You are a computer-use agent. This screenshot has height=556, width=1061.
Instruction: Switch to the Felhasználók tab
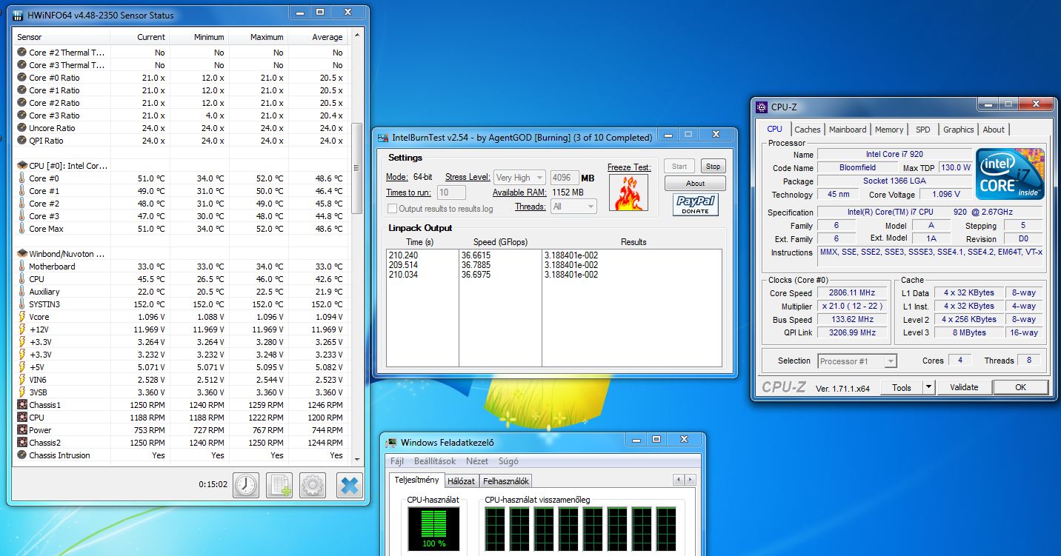pyautogui.click(x=505, y=481)
